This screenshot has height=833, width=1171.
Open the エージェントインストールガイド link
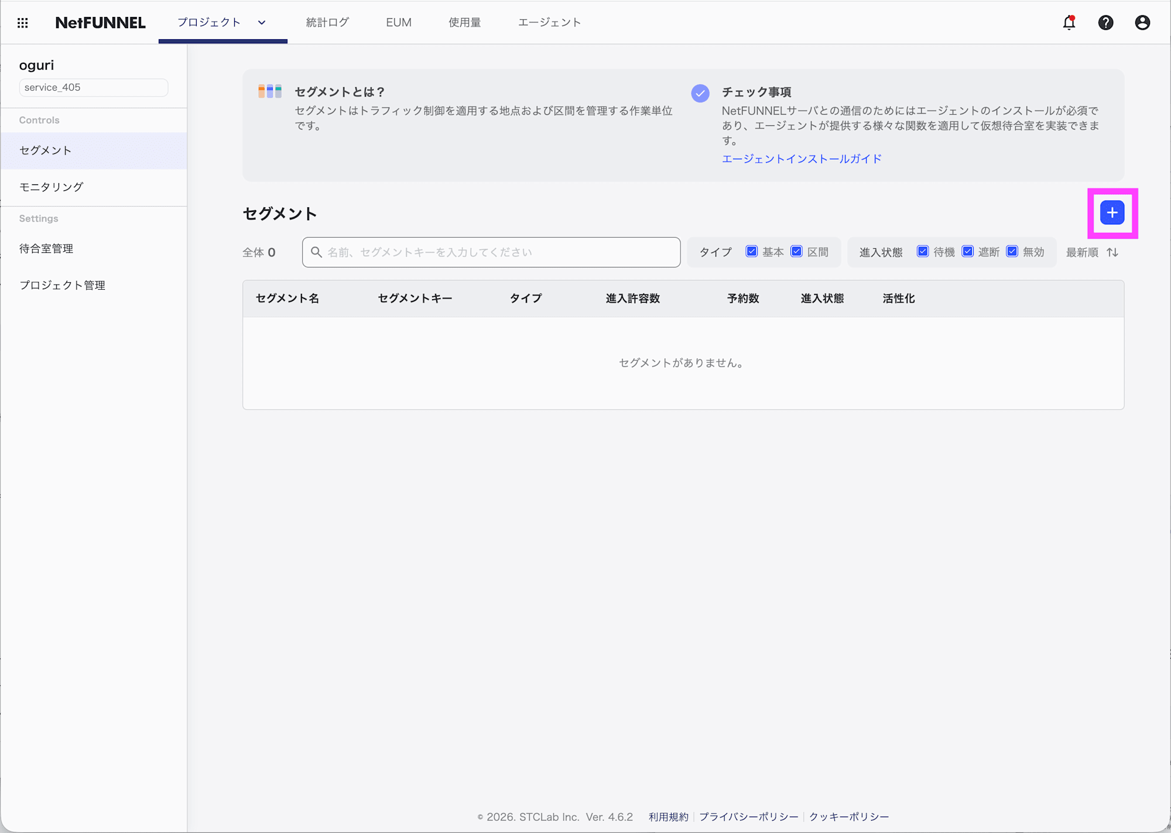[801, 159]
